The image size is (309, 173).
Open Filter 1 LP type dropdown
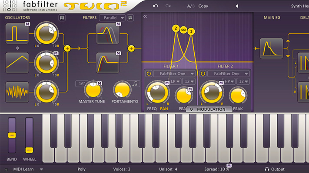[175, 81]
